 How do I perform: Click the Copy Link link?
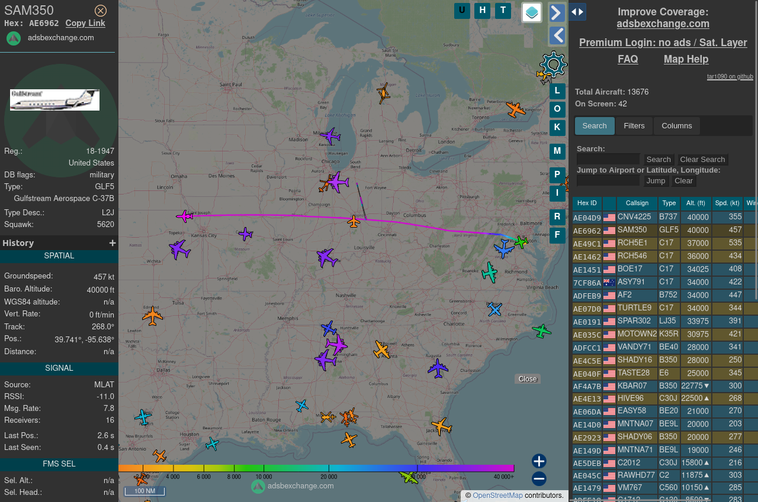point(85,23)
